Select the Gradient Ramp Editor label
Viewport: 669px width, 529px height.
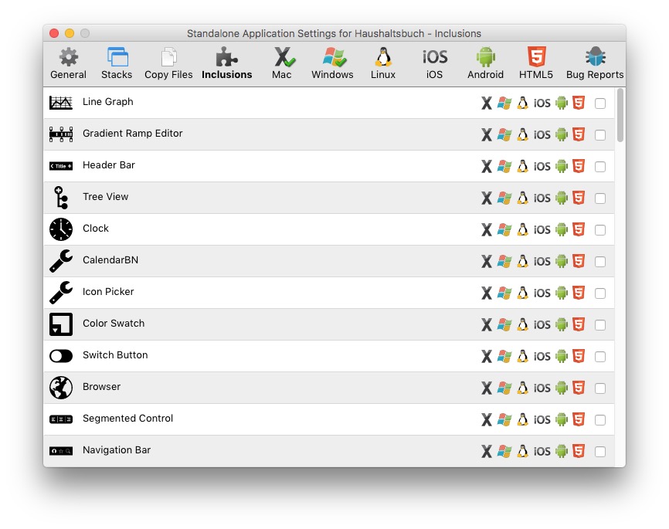pyautogui.click(x=133, y=133)
